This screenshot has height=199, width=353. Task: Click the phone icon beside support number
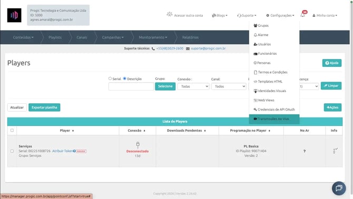click(153, 48)
